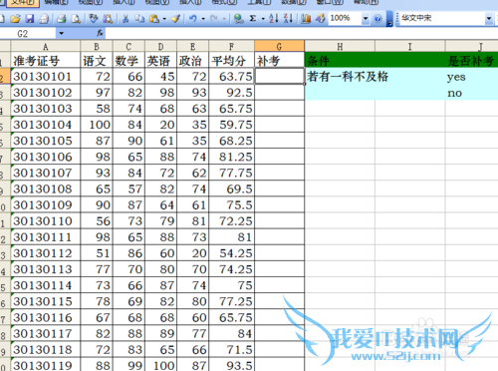Click into the formula bar
This screenshot has height=371, width=498.
point(302,34)
